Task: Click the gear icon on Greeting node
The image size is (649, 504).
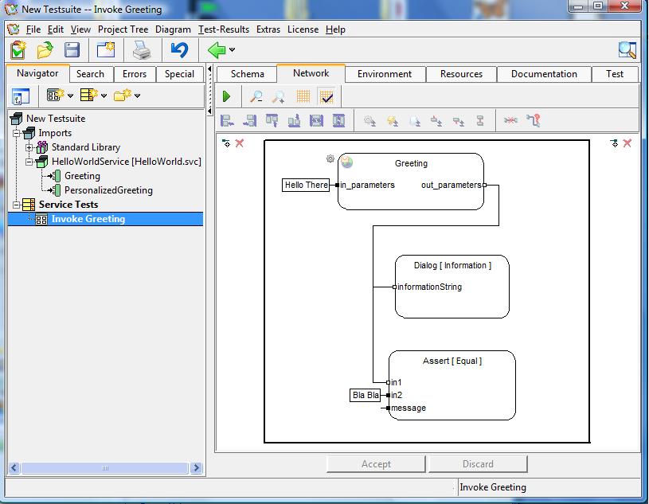Action: point(330,159)
